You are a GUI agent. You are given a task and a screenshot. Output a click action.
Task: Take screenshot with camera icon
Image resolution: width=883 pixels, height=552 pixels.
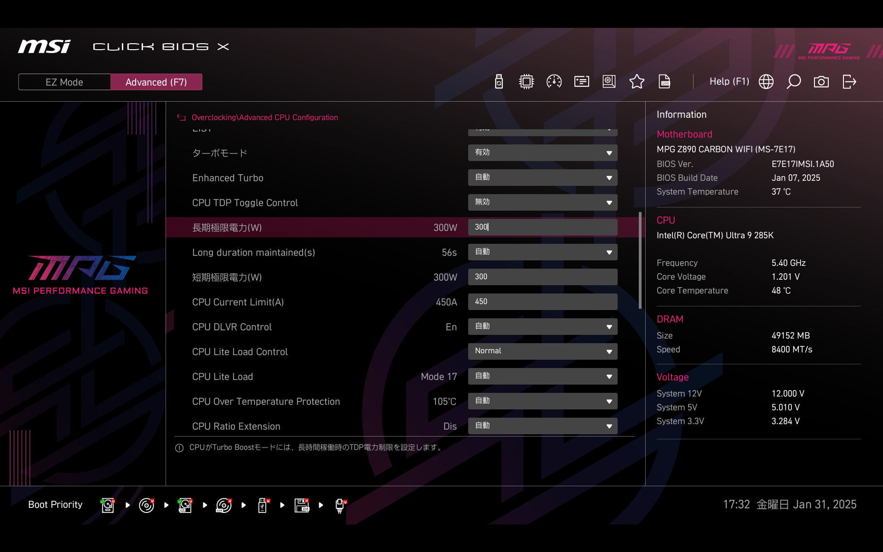821,82
